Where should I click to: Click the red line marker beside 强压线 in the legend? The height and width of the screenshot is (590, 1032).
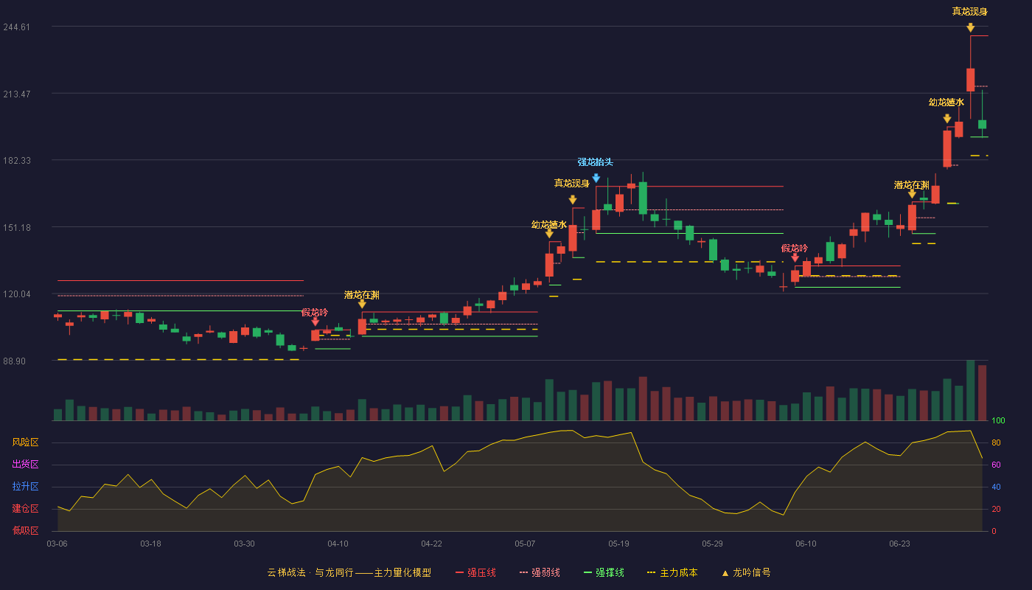click(460, 572)
